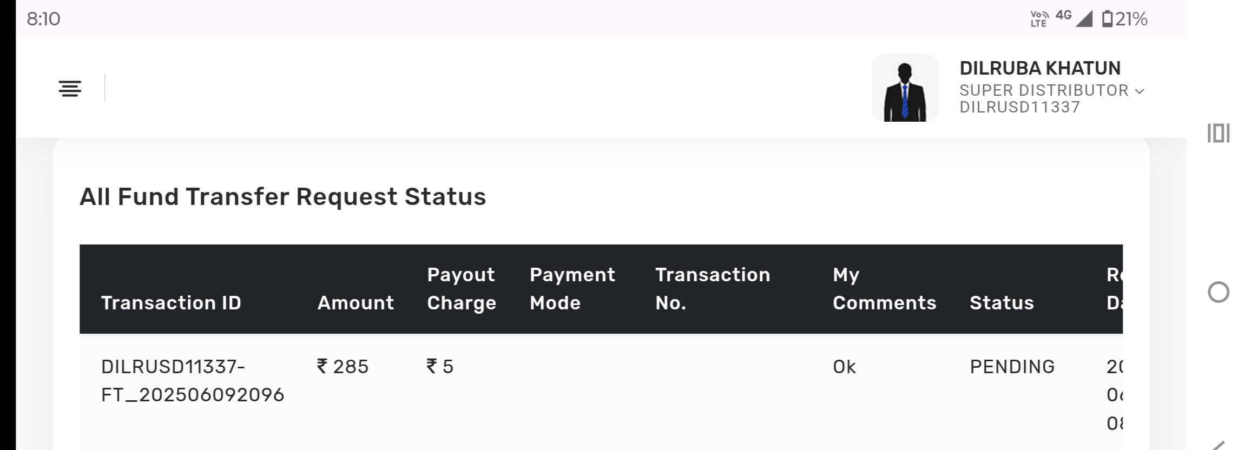Select transaction DILRUSD11337-FT_202506092096
This screenshot has height=450, width=1251.
point(192,381)
